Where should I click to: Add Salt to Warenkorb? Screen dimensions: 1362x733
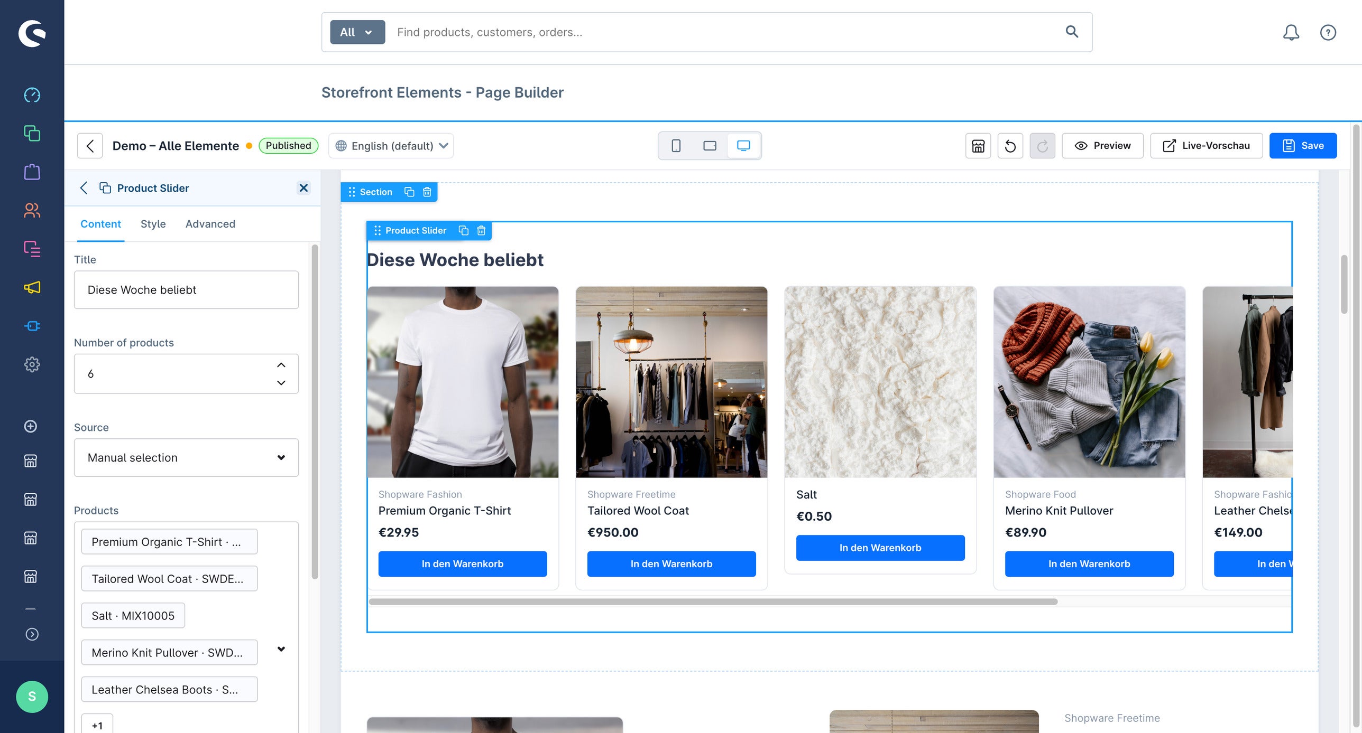(x=880, y=548)
